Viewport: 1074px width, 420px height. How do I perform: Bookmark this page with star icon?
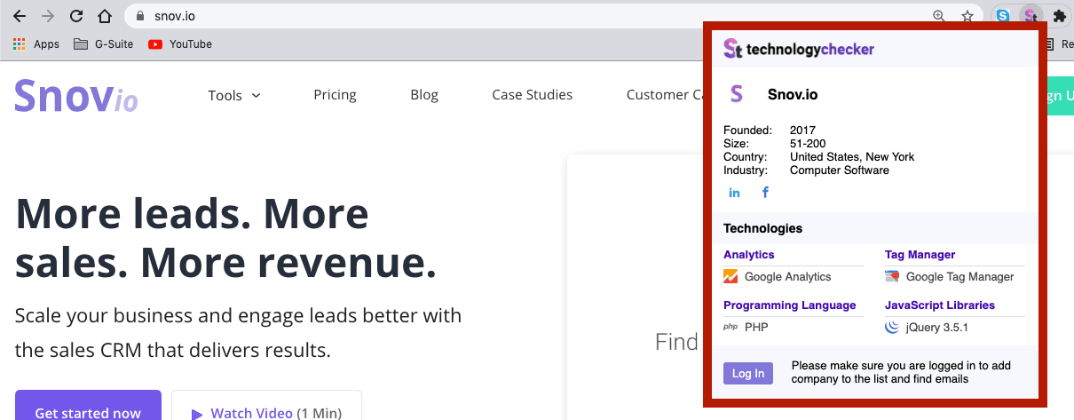(967, 16)
